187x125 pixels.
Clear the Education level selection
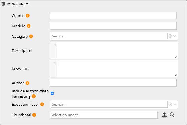pyautogui.click(x=170, y=104)
